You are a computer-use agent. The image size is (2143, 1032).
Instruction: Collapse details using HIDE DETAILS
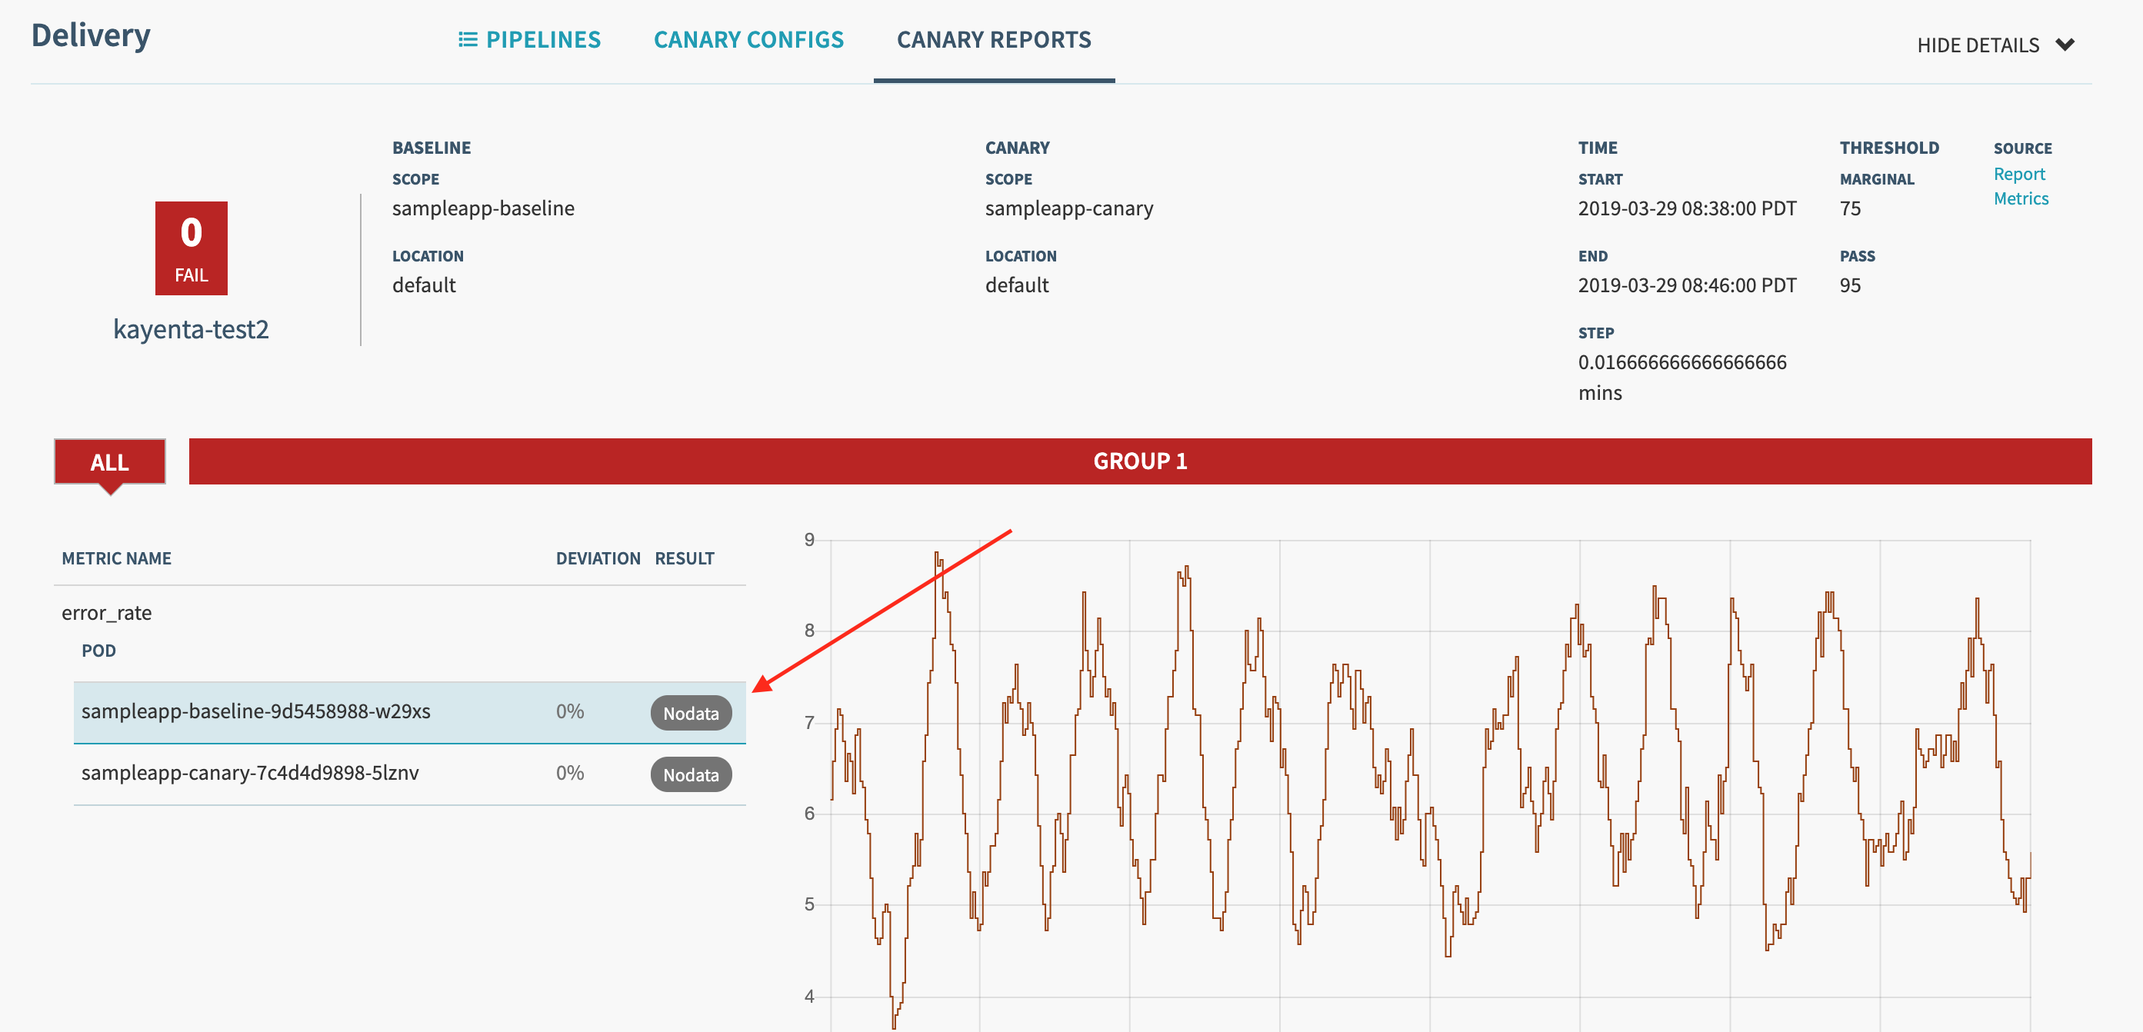(x=1978, y=45)
